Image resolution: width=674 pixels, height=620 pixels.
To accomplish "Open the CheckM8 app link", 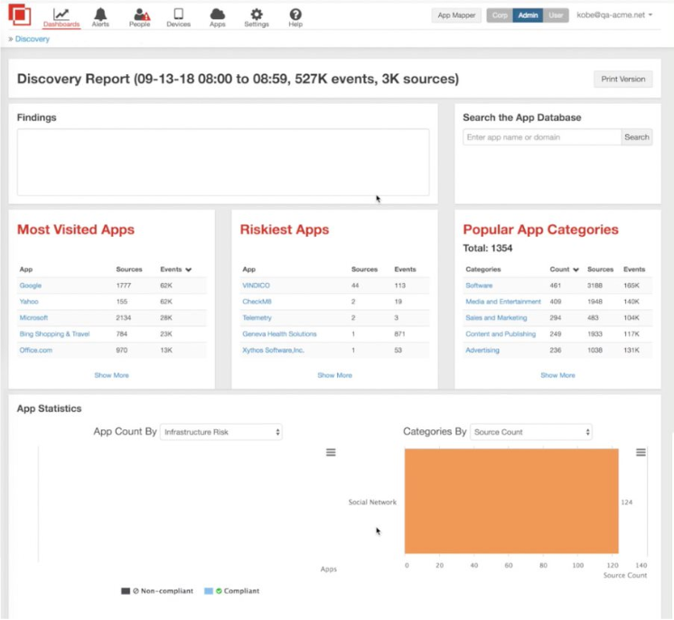I will 257,302.
